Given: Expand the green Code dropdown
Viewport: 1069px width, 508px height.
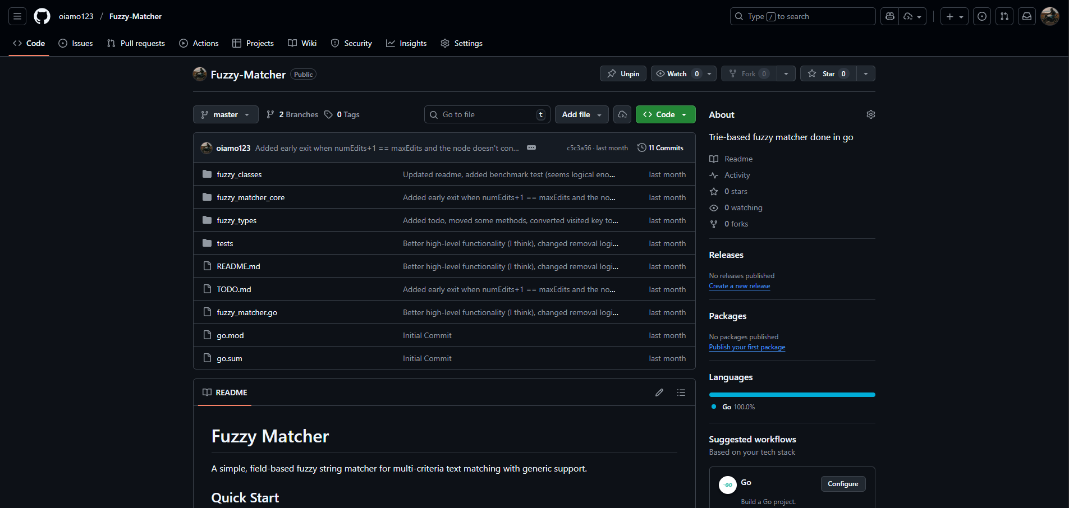Looking at the screenshot, I should (665, 114).
